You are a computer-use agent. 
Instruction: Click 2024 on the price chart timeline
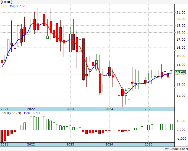[109, 109]
